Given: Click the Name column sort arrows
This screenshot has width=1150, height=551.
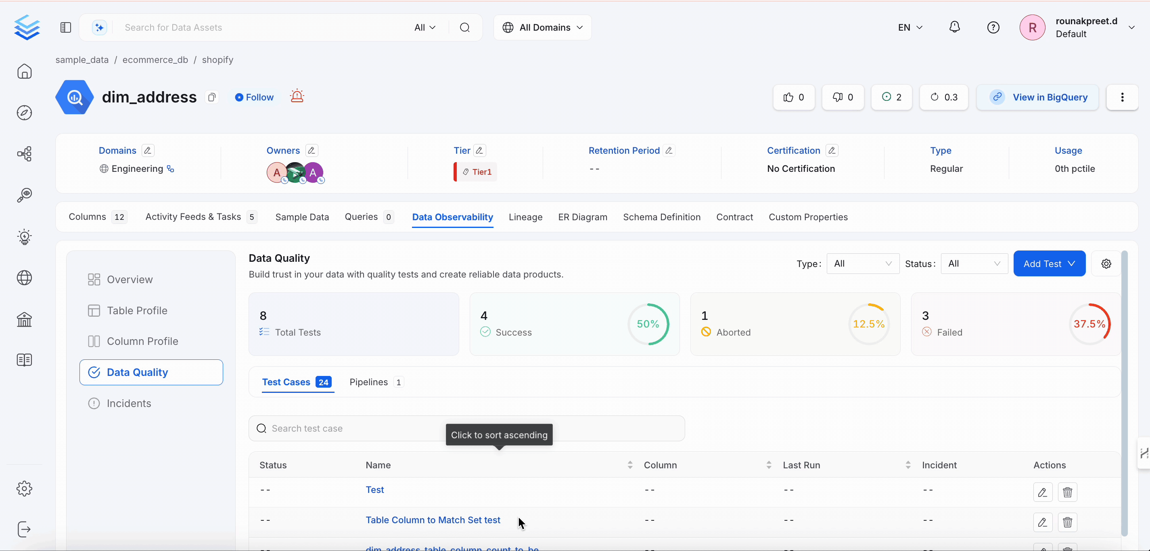Looking at the screenshot, I should pyautogui.click(x=630, y=465).
